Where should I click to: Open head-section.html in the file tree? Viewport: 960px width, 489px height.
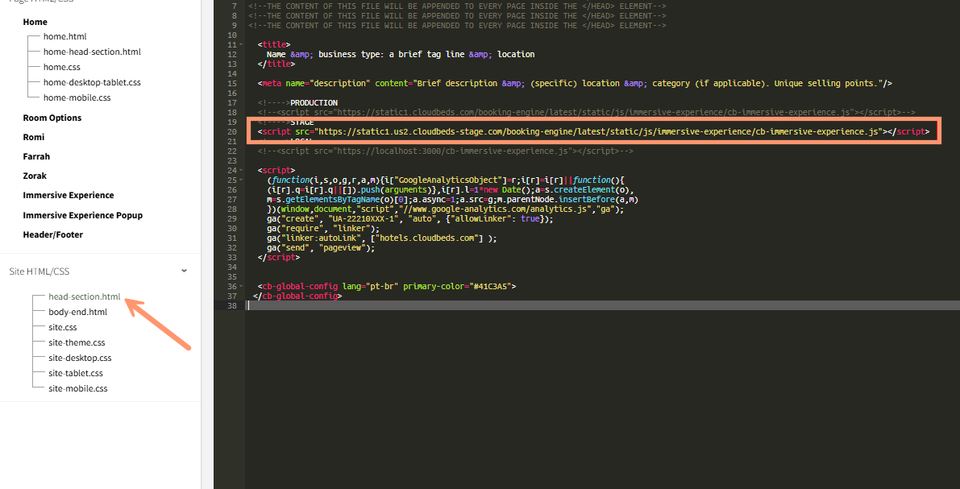pyautogui.click(x=84, y=296)
